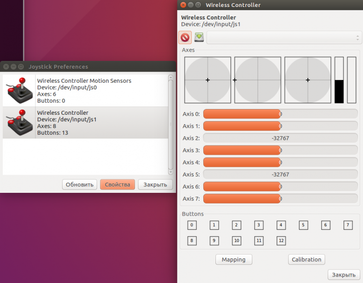The width and height of the screenshot is (363, 283).
Task: Click button indicator 11
Action: [x=259, y=241]
